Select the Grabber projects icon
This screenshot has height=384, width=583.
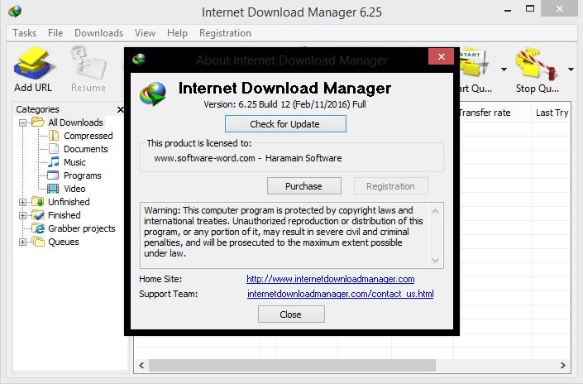[38, 228]
